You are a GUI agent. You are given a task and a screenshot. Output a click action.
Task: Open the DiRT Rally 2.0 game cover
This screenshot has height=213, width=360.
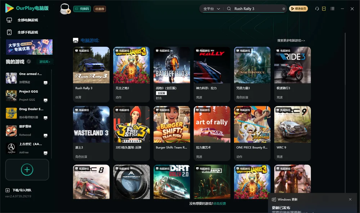tap(172, 182)
